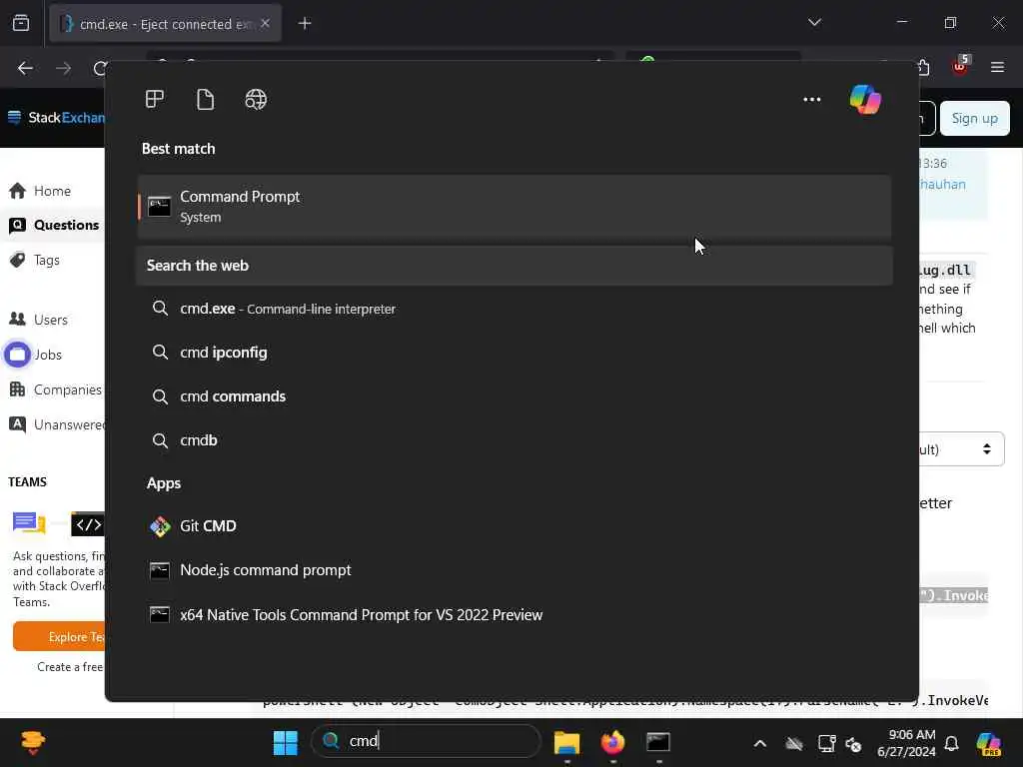The width and height of the screenshot is (1023, 767).
Task: Switch to Firefox from the taskbar
Action: pos(612,742)
